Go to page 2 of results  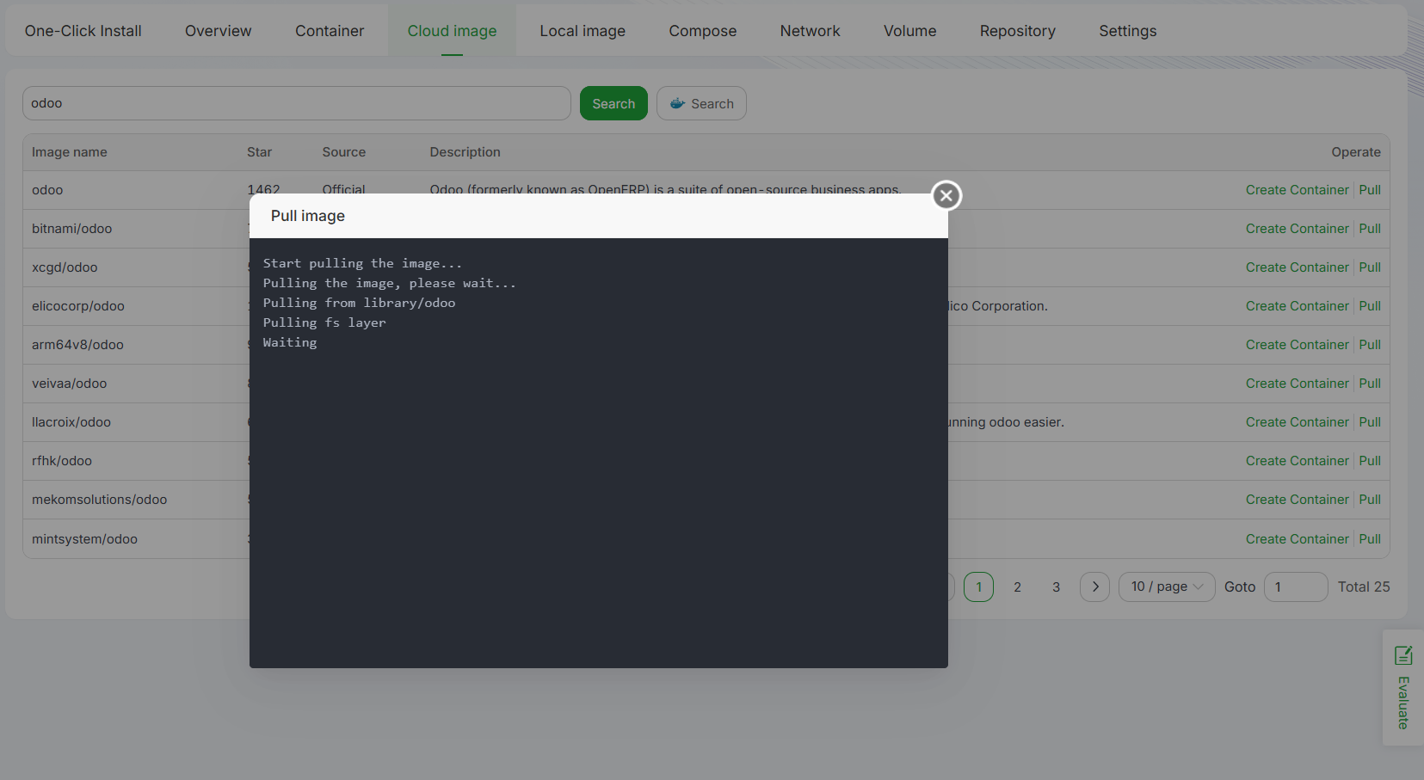click(x=1017, y=587)
